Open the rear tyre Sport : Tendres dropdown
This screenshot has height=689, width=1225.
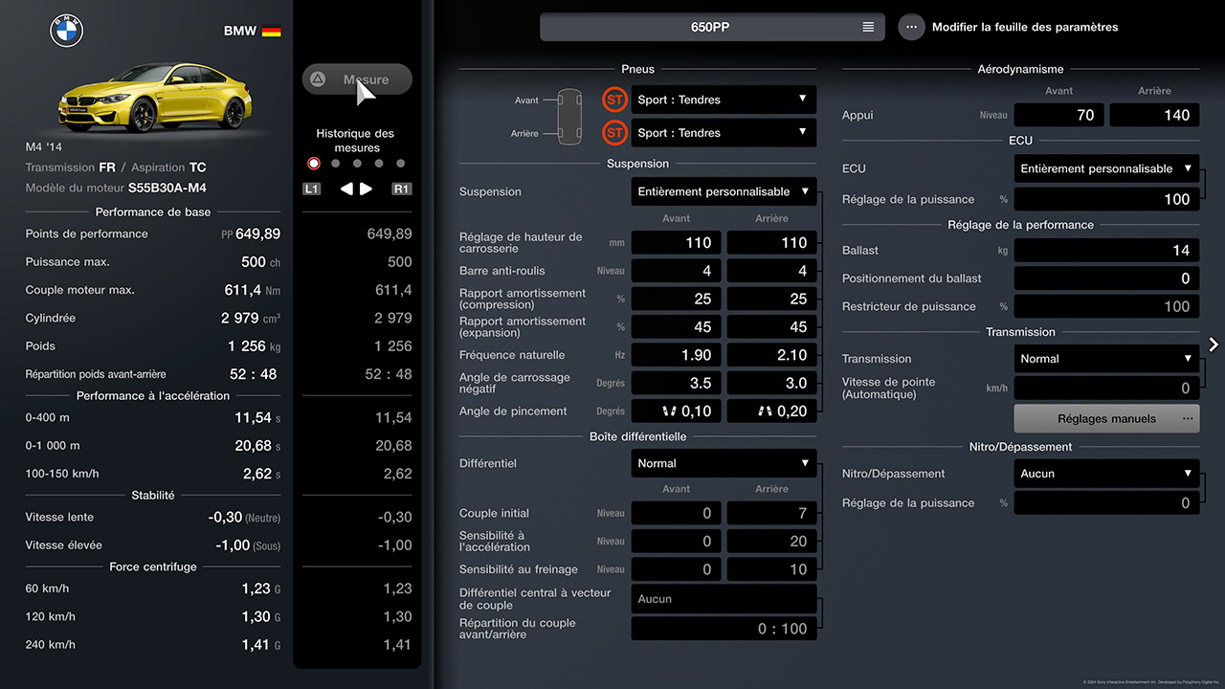pyautogui.click(x=724, y=133)
